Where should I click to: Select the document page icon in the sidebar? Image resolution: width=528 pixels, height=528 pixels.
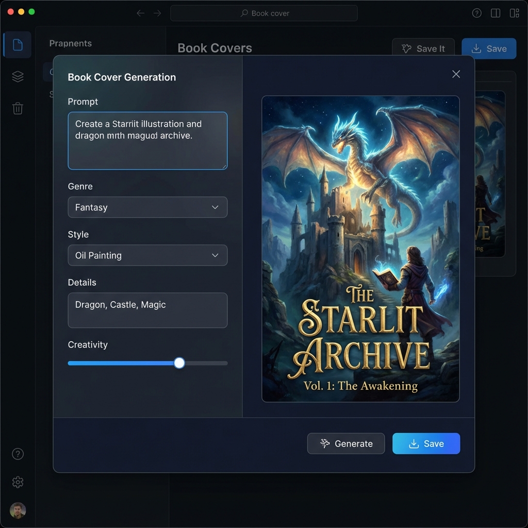17,44
